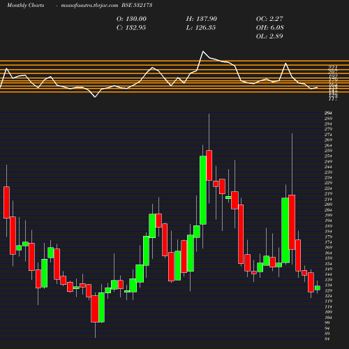Click the most recent small green candle
Viewport: 349px width, 349px height.
318,288
